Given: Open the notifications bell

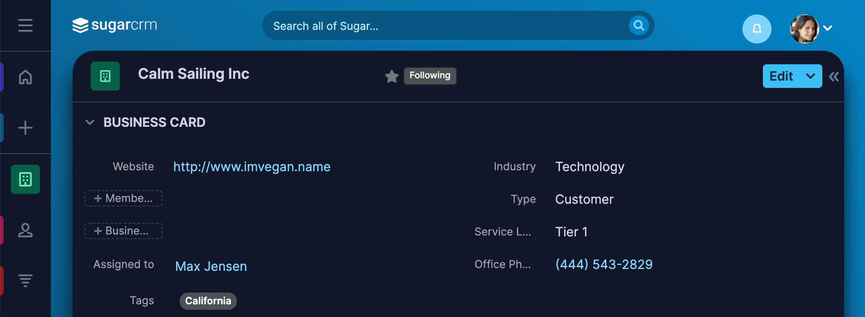Looking at the screenshot, I should (757, 29).
